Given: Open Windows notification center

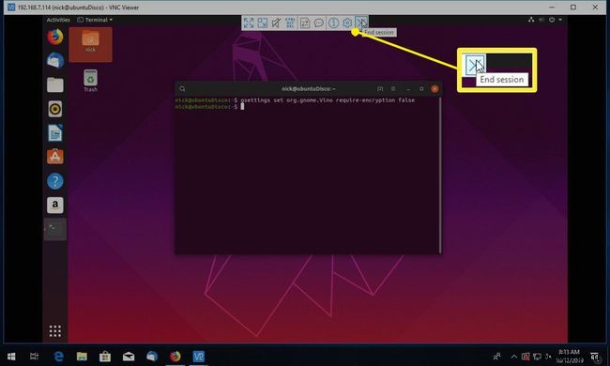Looking at the screenshot, I should (x=594, y=357).
